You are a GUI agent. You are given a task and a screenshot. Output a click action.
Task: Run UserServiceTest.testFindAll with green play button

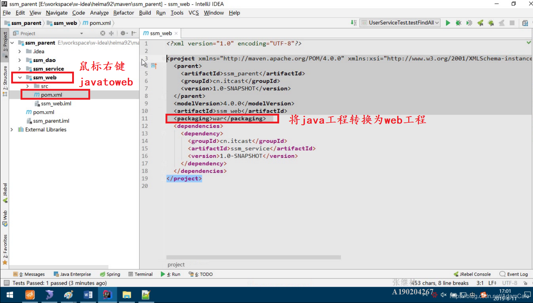tap(448, 23)
